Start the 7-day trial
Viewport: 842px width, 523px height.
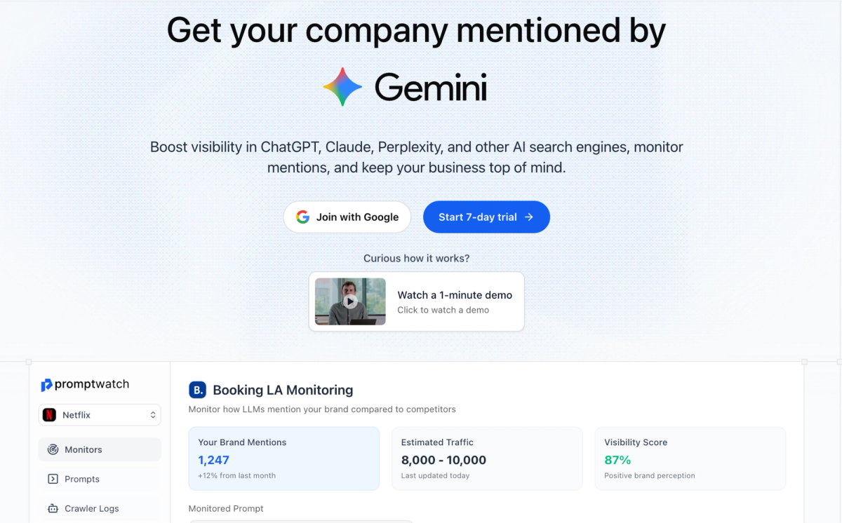(486, 217)
